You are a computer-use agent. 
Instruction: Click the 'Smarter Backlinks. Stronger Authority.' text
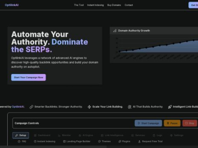(58, 107)
